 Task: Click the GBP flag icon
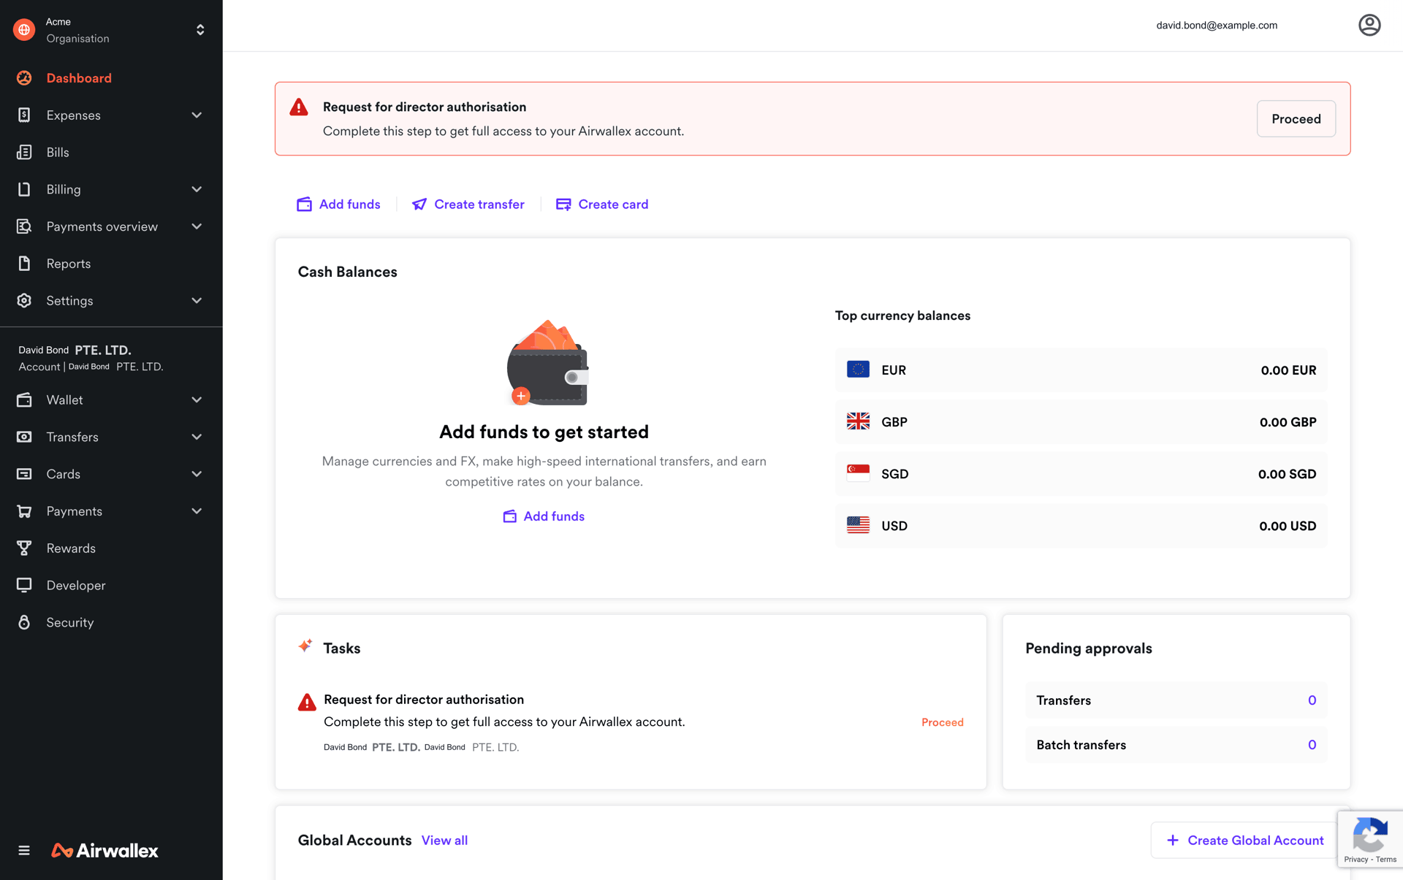(x=858, y=421)
